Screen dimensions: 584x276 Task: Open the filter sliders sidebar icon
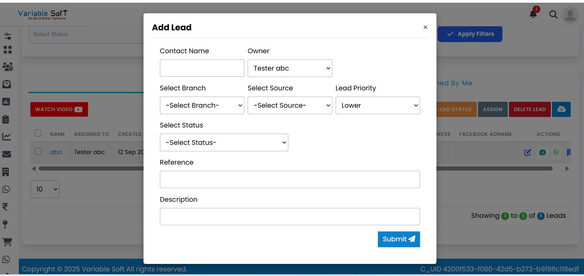pos(8,36)
